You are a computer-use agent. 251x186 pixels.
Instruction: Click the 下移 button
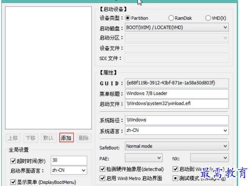click(31, 138)
